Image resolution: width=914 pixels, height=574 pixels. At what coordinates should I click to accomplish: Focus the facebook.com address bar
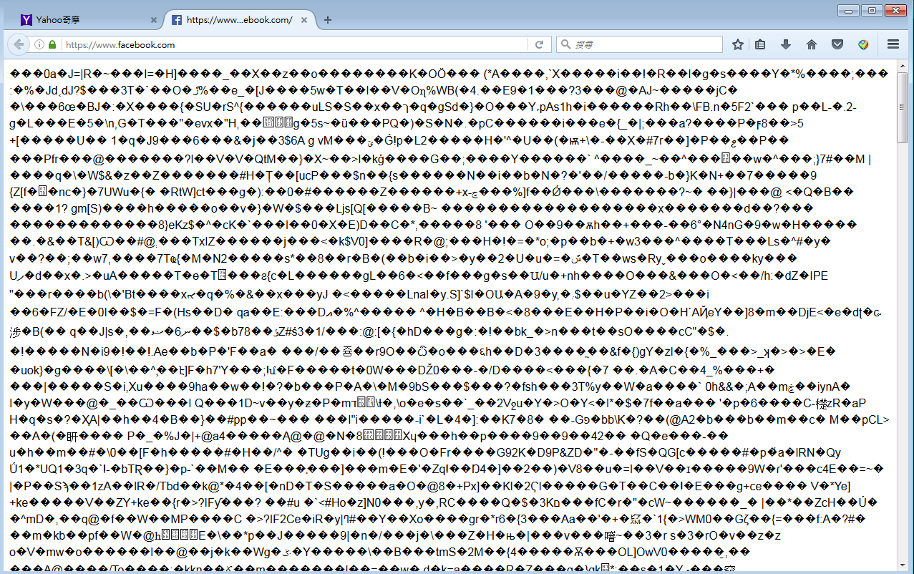pyautogui.click(x=293, y=44)
